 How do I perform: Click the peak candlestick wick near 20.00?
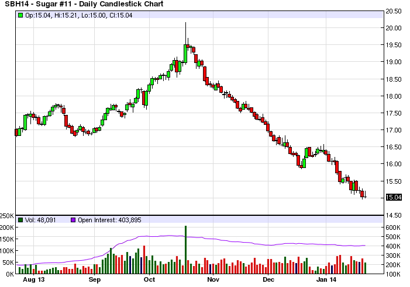[x=185, y=33]
